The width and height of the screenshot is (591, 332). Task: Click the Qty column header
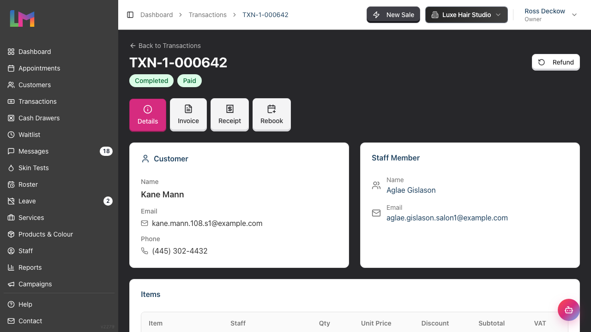coord(325,323)
